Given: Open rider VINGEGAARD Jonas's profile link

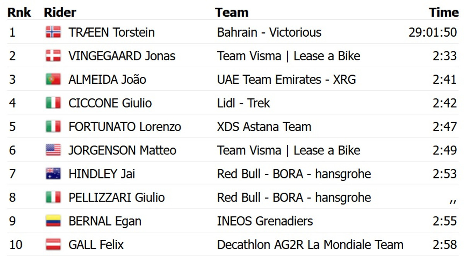Looking at the screenshot, I should tap(121, 56).
